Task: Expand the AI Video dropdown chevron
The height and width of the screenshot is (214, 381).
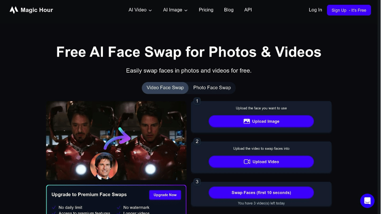Action: point(150,10)
